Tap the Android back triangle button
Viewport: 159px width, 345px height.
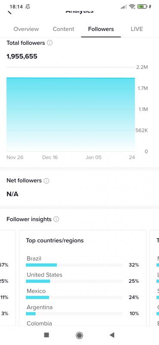[x=112, y=335]
